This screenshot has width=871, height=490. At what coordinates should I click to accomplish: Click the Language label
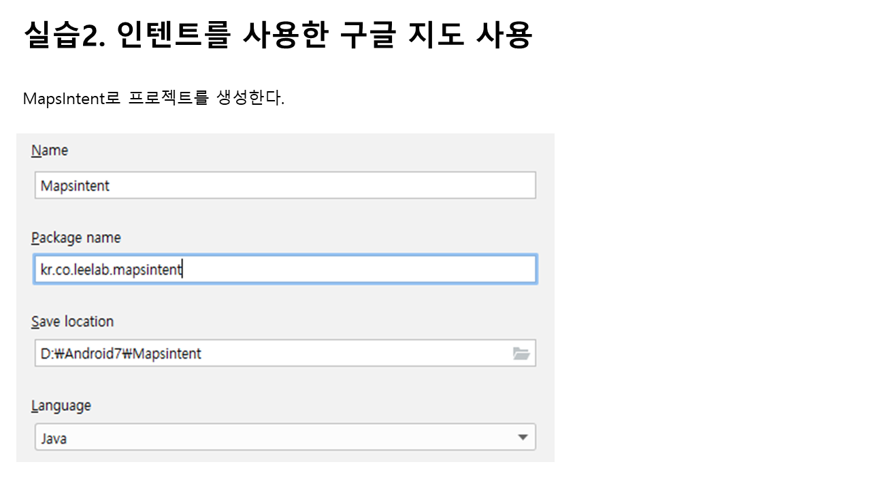(x=61, y=406)
